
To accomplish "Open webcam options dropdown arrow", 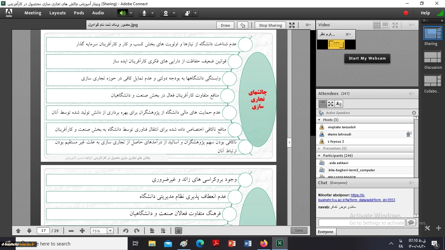I will coord(174,13).
